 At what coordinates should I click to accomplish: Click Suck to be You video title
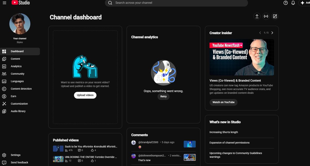coord(91,146)
